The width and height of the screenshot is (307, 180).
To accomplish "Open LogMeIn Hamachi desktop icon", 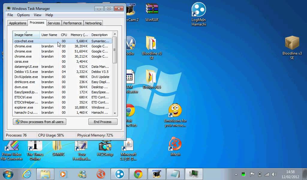I will pyautogui.click(x=198, y=14).
